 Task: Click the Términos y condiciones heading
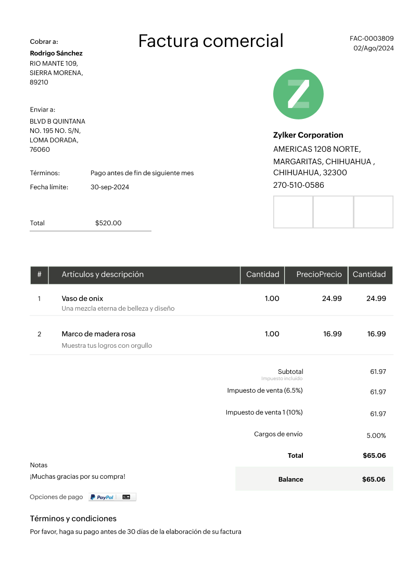tap(73, 519)
